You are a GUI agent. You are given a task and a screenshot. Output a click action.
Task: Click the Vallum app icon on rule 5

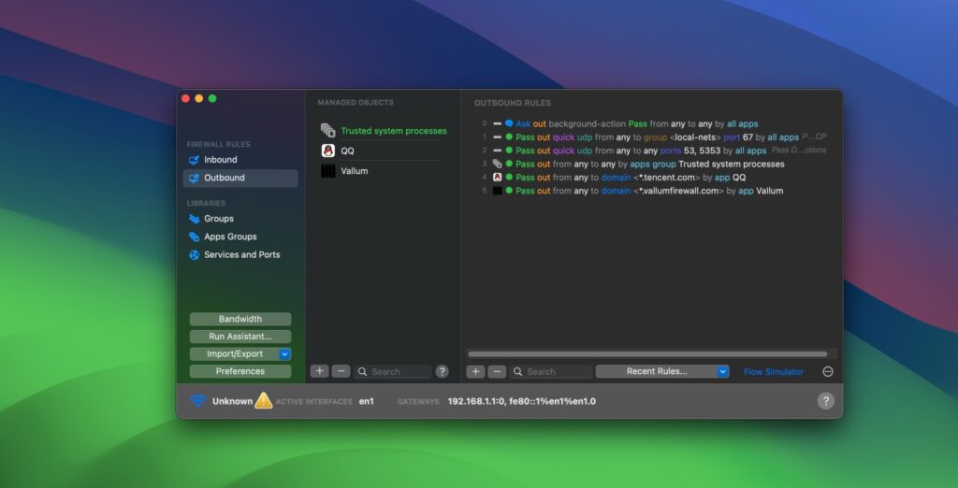coord(497,191)
